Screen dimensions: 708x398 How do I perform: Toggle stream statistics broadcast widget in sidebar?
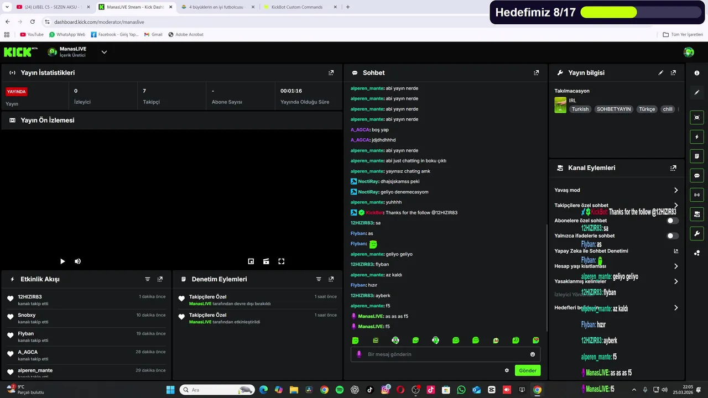pos(697,195)
